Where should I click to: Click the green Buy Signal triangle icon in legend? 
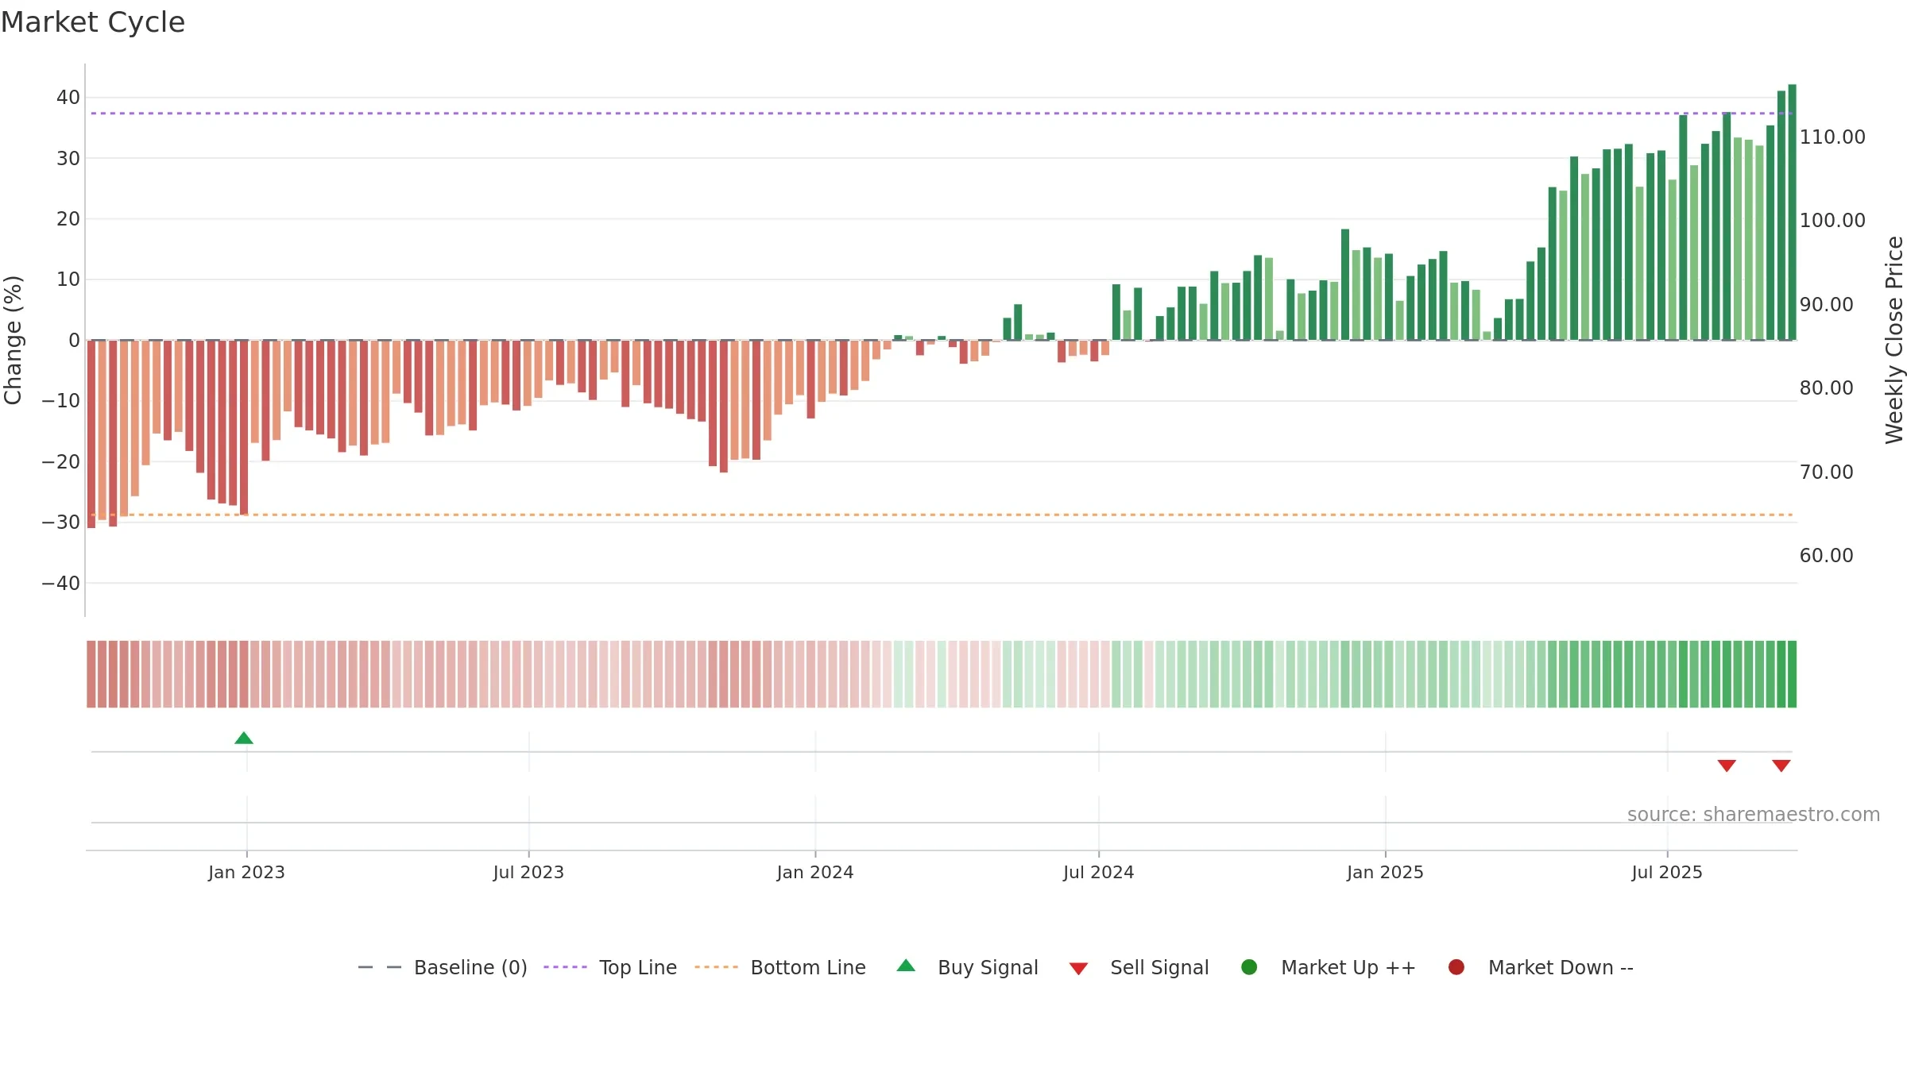click(906, 966)
